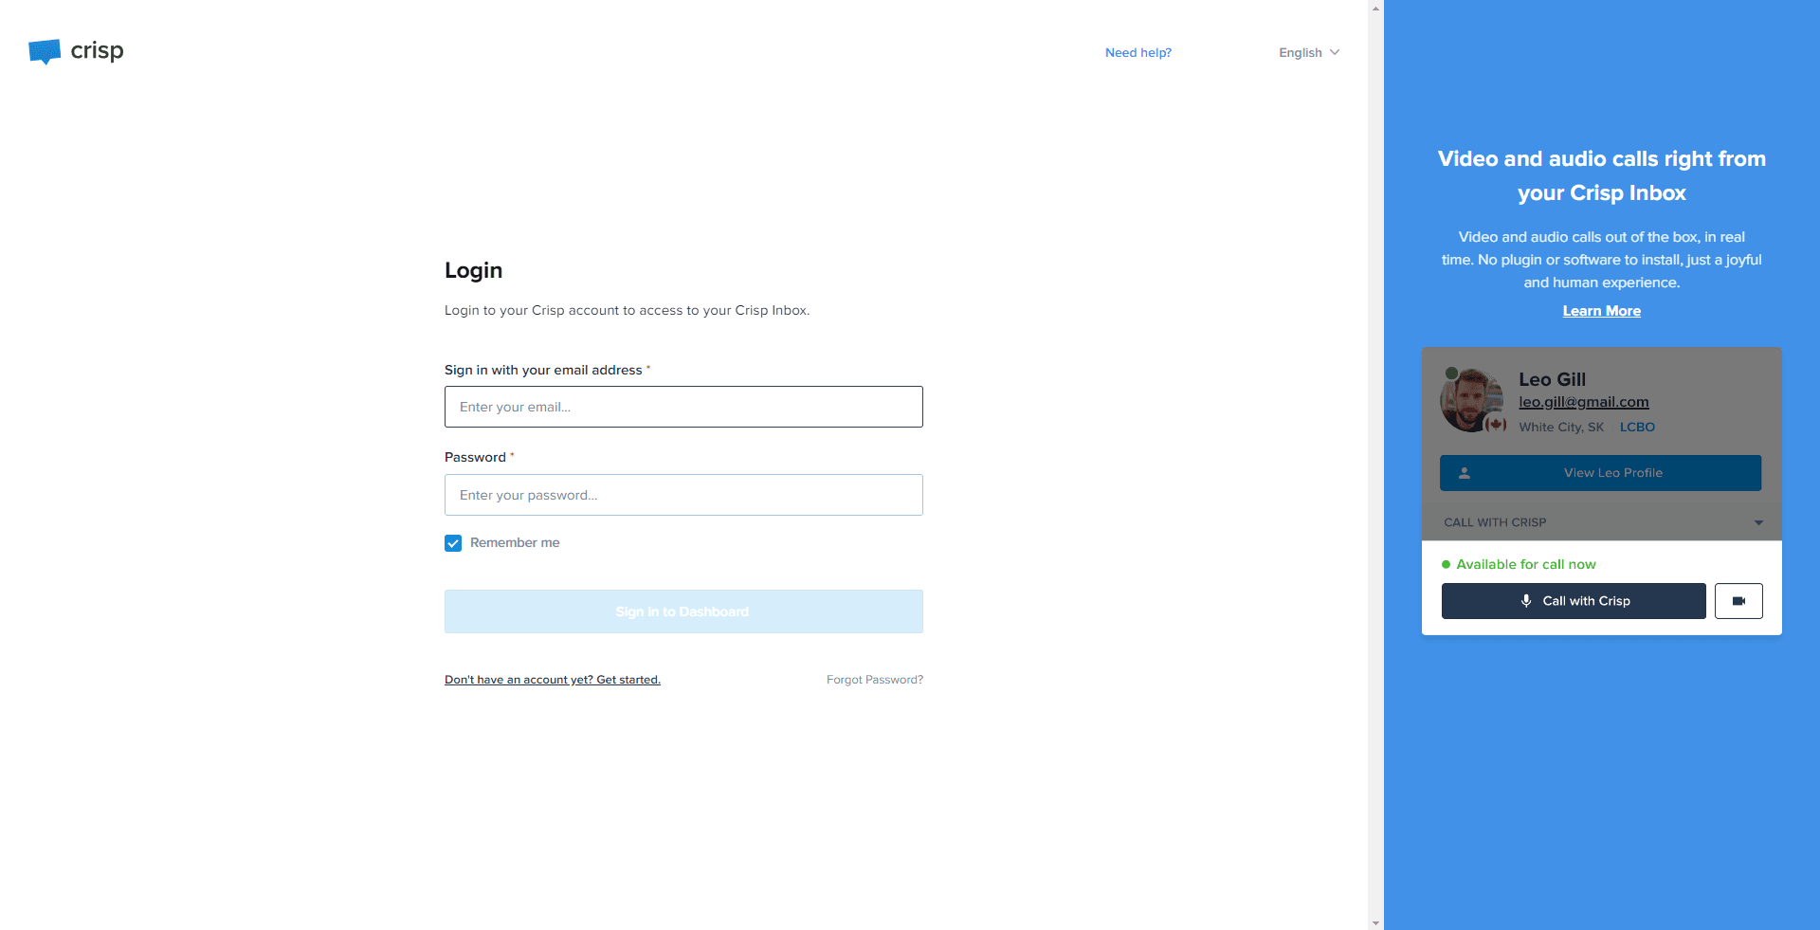This screenshot has height=930, width=1820.
Task: Click Sign in to Dashboard button
Action: pos(683,611)
